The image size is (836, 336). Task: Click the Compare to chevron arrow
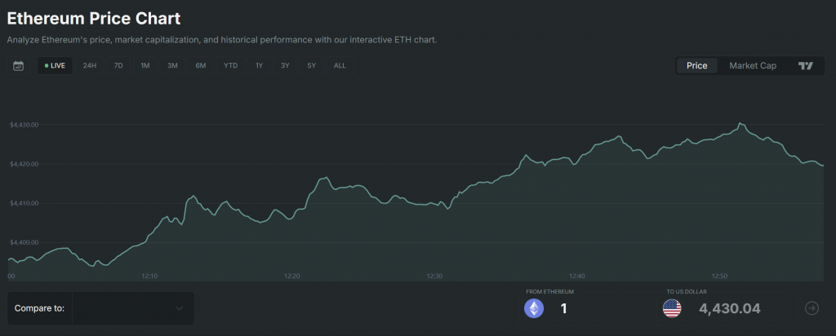(180, 308)
